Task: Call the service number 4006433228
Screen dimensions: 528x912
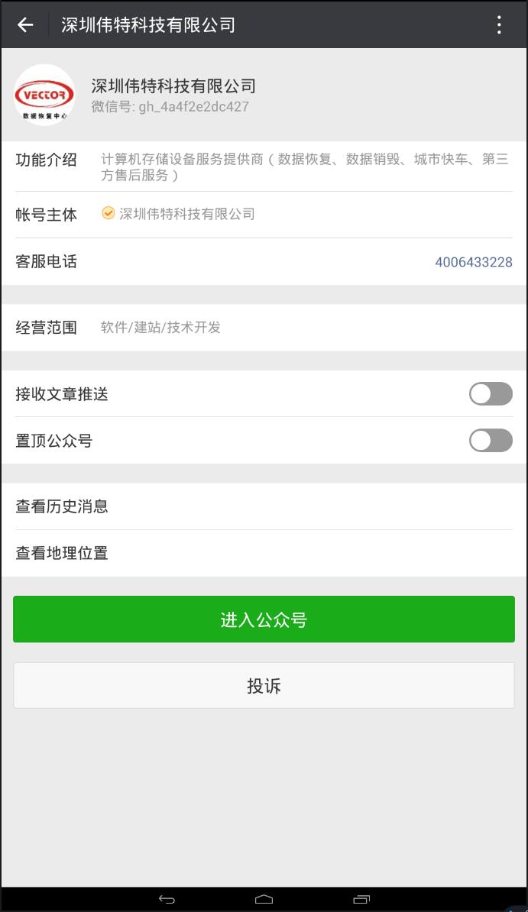Action: point(474,262)
